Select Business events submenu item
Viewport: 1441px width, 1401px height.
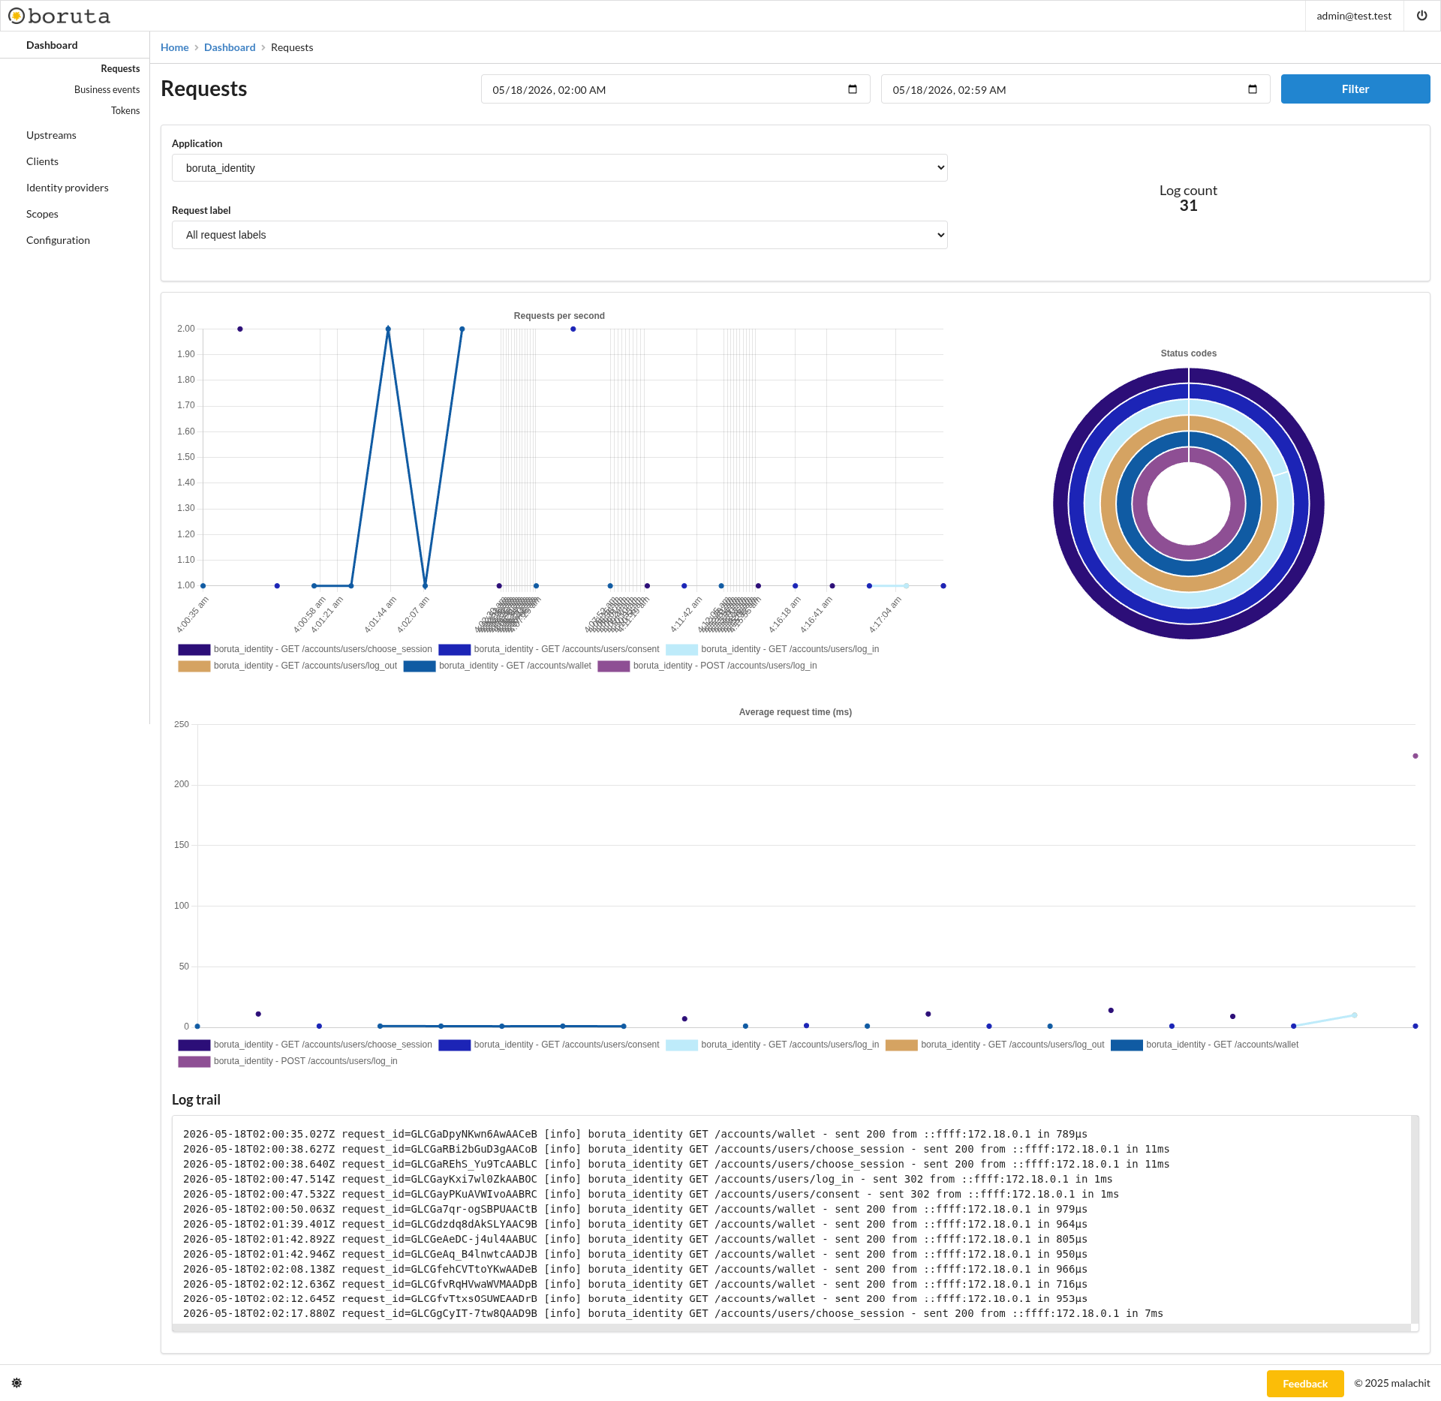tap(107, 89)
